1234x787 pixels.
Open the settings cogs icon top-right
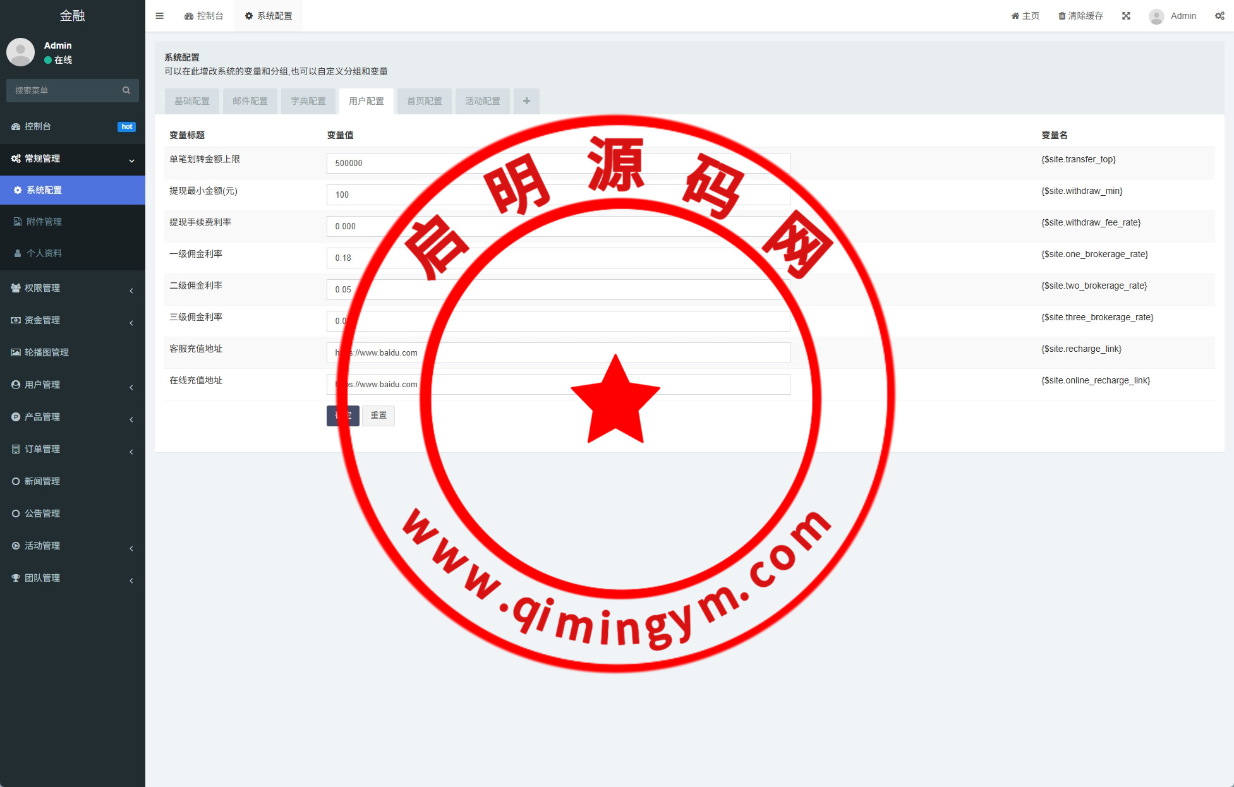click(1219, 16)
